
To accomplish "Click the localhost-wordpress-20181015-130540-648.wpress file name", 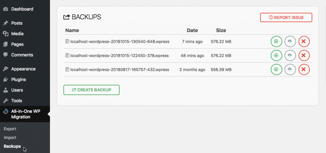I will click(120, 42).
